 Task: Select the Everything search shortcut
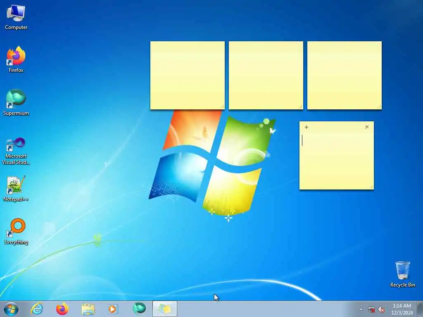point(16,232)
